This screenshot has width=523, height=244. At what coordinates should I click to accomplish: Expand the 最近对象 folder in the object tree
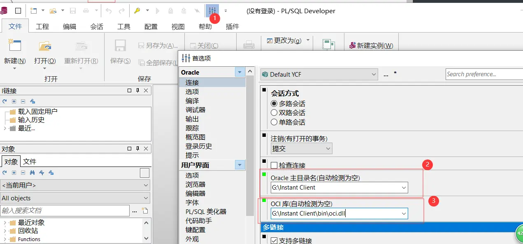(5, 223)
